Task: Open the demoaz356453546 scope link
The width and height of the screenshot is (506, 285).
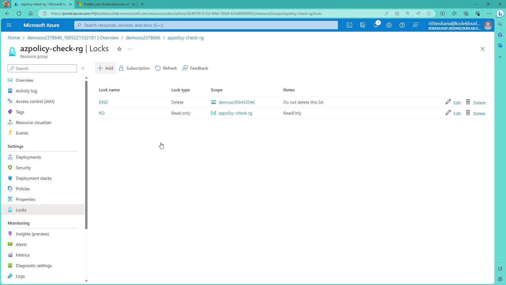Action: point(236,102)
